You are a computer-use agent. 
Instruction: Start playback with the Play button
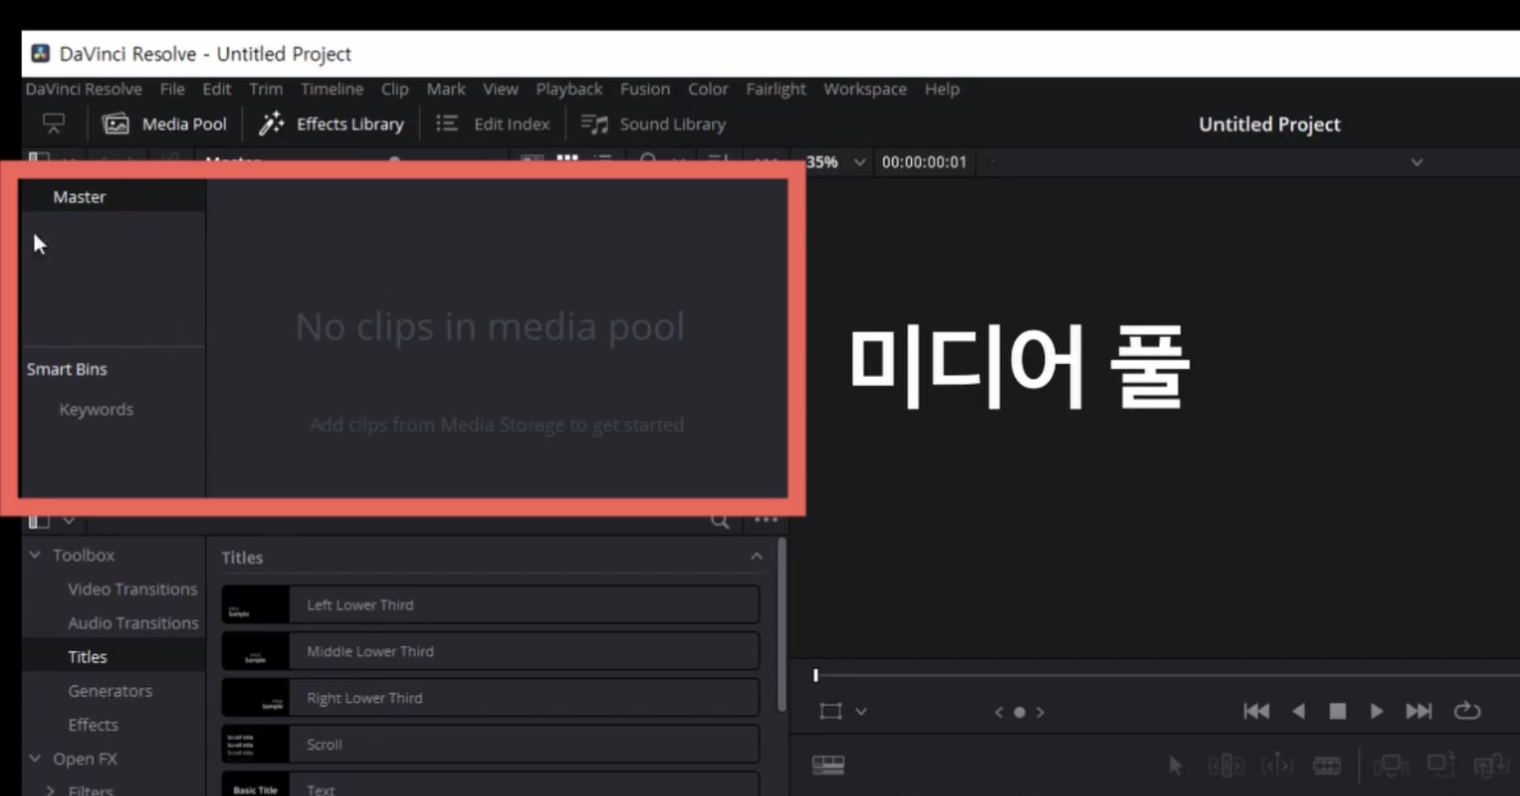[1377, 711]
